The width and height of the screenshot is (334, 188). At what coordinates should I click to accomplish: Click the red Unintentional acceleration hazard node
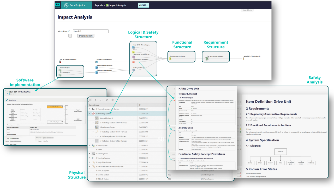[x=134, y=62]
